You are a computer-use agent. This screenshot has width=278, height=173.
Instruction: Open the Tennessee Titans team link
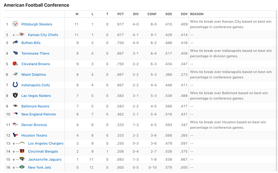[36, 53]
